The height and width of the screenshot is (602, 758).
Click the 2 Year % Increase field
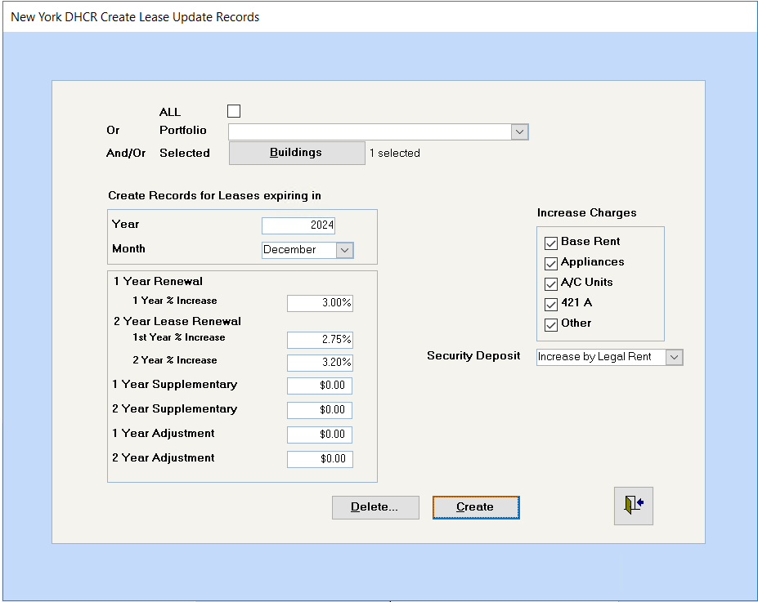click(320, 363)
